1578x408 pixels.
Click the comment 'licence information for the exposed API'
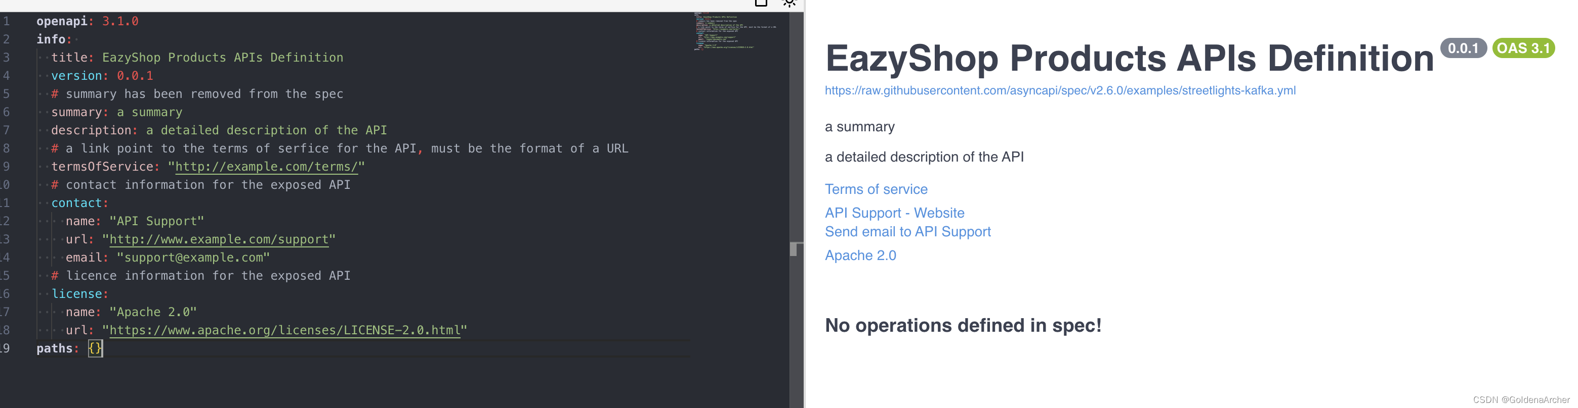click(x=200, y=276)
